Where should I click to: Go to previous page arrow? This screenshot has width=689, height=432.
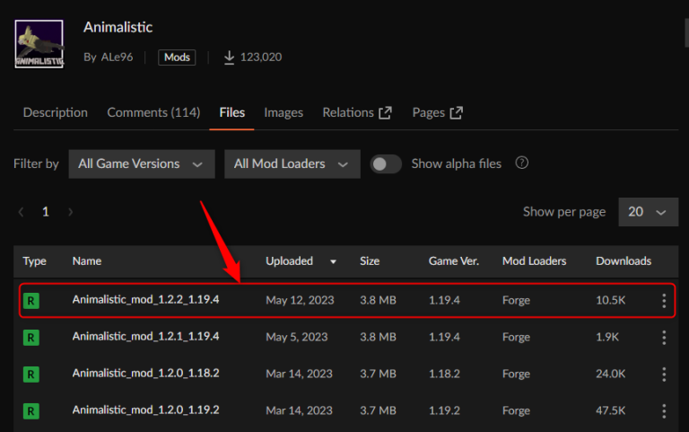22,212
